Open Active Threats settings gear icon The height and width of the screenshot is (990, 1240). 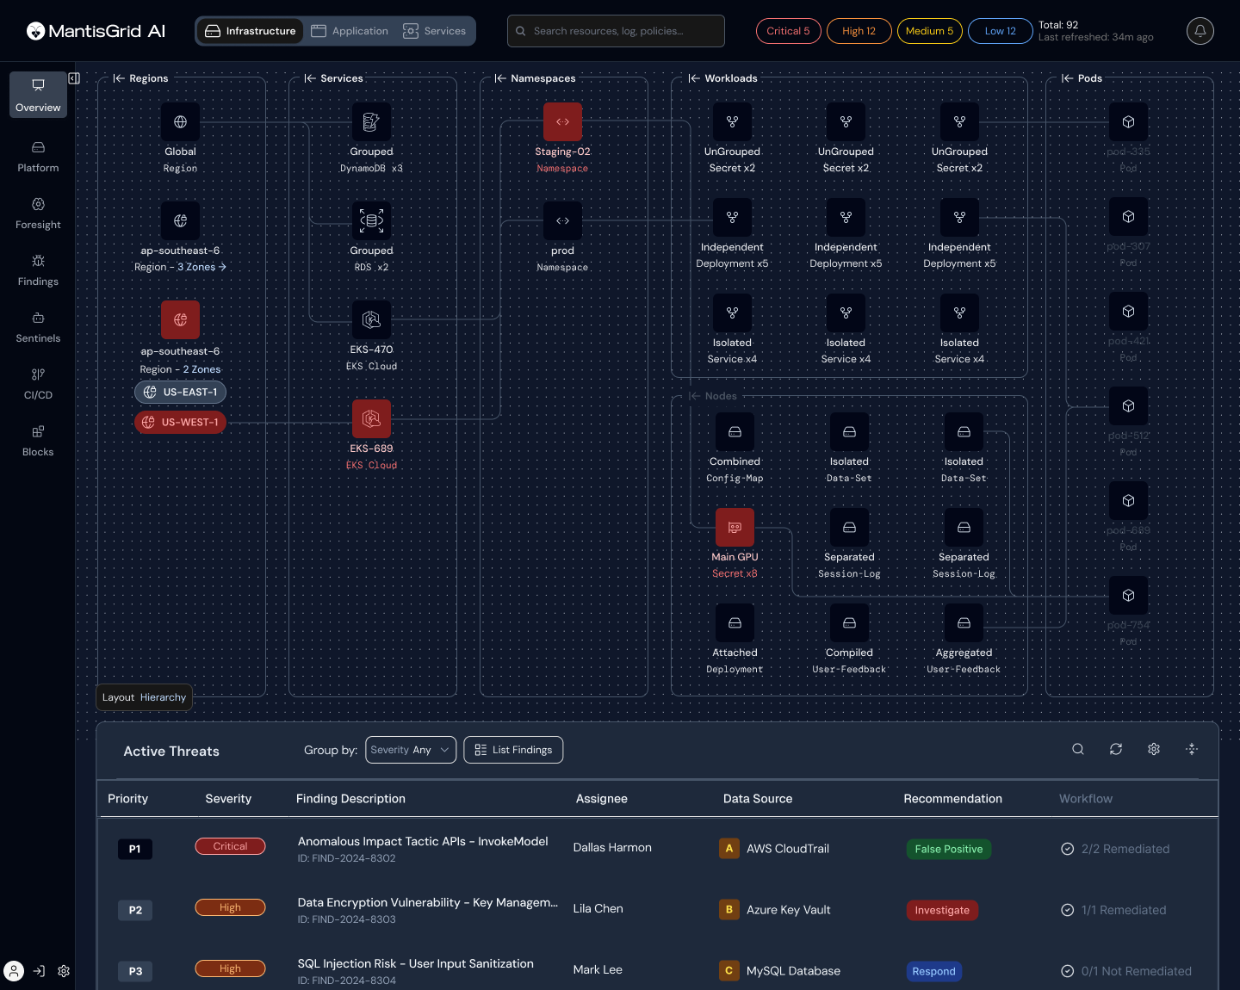(1154, 750)
